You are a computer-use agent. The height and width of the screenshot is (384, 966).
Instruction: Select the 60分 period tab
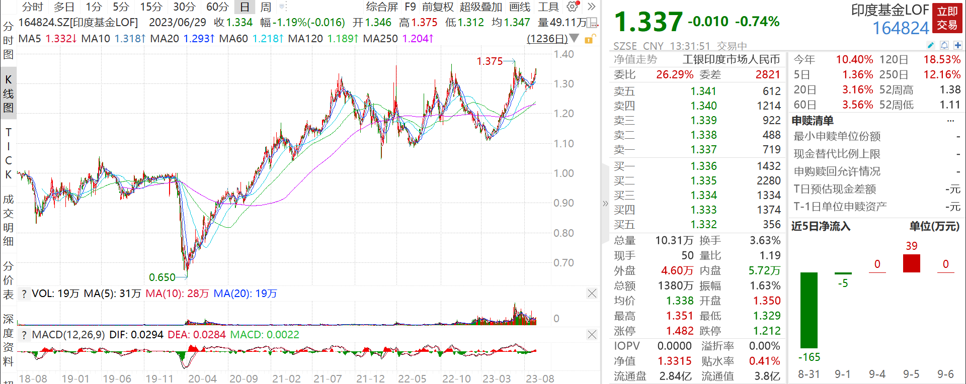(x=217, y=7)
